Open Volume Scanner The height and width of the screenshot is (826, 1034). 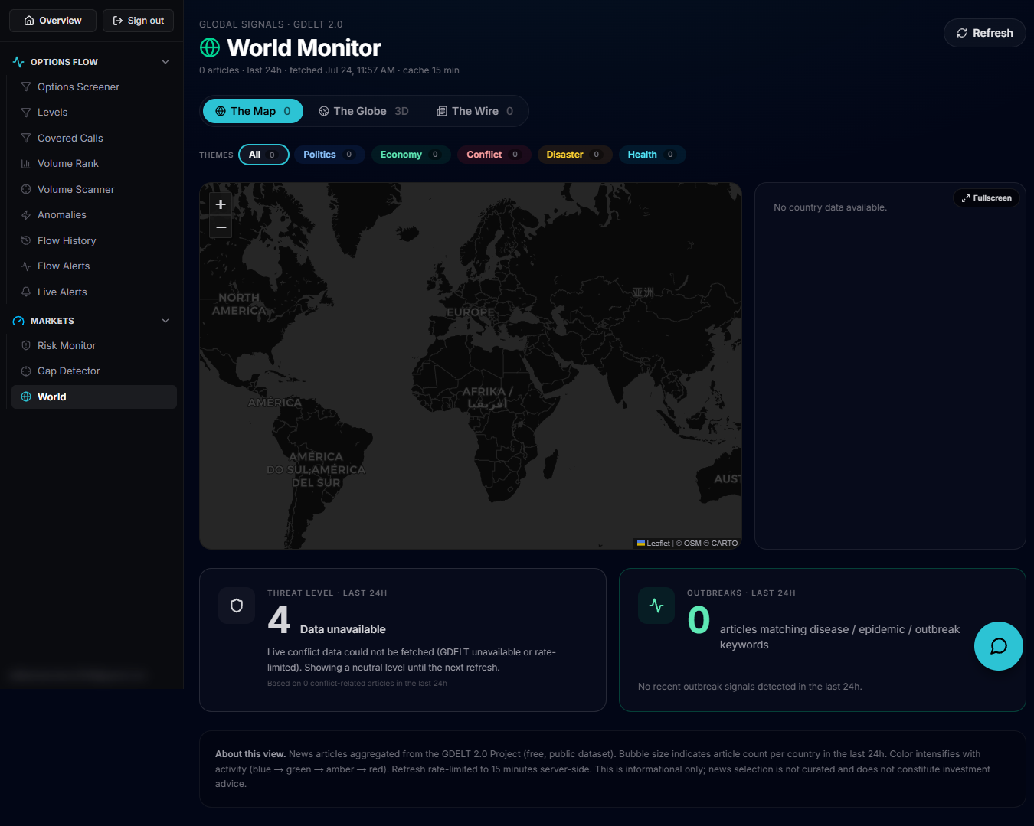pyautogui.click(x=94, y=190)
